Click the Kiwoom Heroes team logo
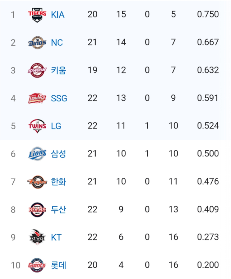231x279 pixels. [37, 70]
